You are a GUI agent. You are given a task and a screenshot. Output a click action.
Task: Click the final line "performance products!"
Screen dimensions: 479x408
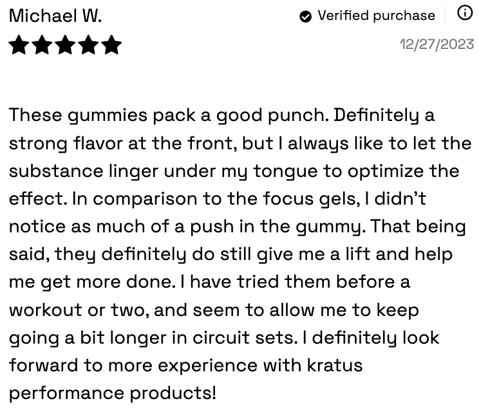point(113,393)
